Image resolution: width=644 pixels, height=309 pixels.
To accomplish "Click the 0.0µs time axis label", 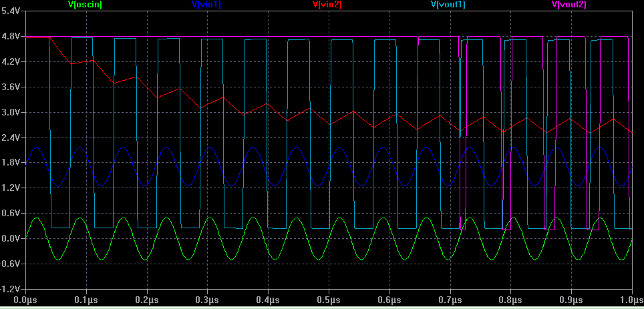I will [x=25, y=300].
